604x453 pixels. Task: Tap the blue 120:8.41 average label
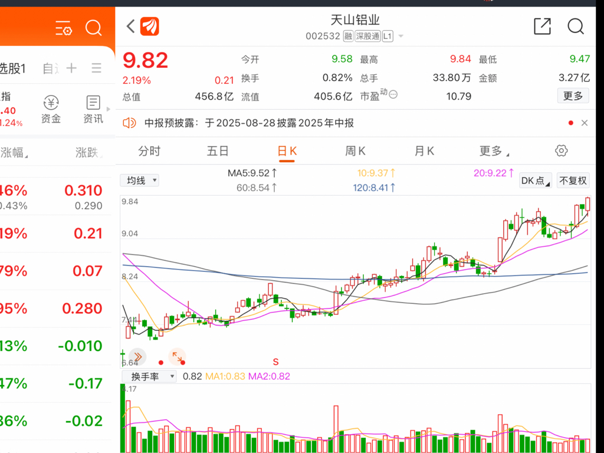click(x=374, y=188)
